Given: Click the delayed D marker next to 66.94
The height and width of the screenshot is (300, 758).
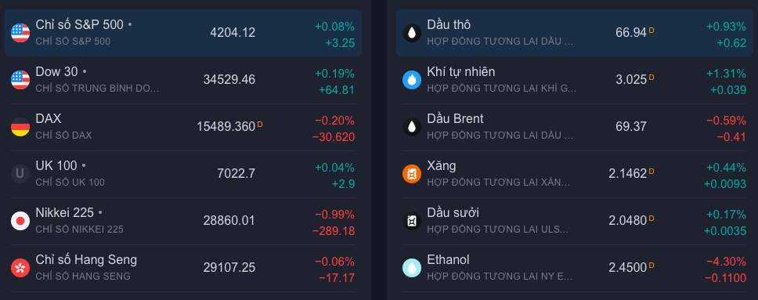Looking at the screenshot, I should click(x=652, y=30).
